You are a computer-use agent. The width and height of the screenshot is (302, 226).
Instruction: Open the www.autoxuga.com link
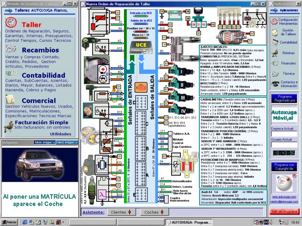(x=284, y=197)
